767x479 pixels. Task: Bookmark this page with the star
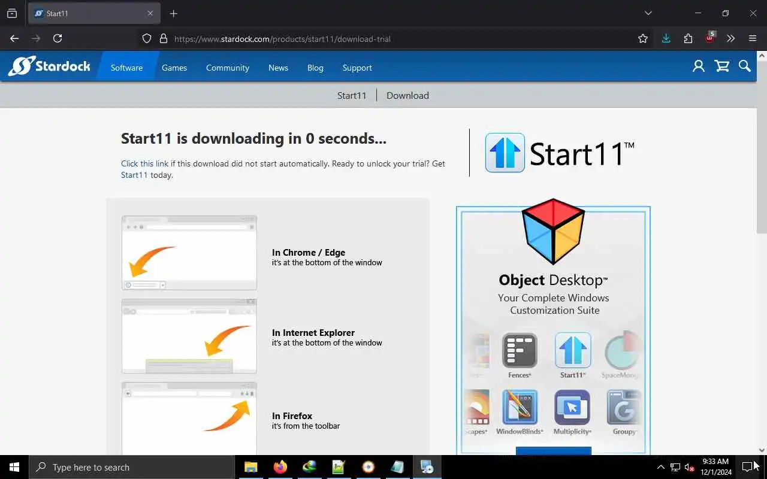tap(643, 38)
